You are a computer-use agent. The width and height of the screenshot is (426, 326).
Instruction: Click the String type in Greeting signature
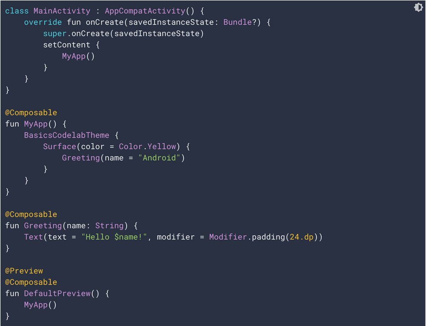click(109, 226)
